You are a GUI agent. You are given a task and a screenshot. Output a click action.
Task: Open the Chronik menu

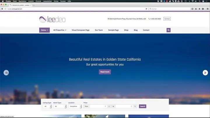38,1
